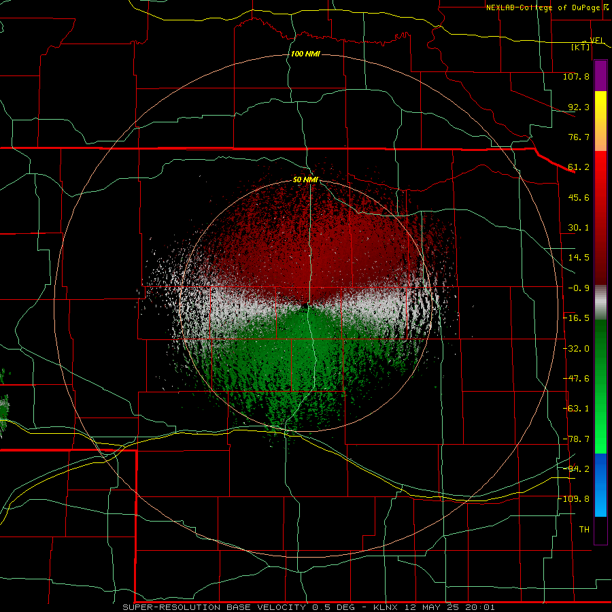This screenshot has height=612, width=612.
Task: Select the 30.1 velocity scale value
Action: click(x=579, y=228)
